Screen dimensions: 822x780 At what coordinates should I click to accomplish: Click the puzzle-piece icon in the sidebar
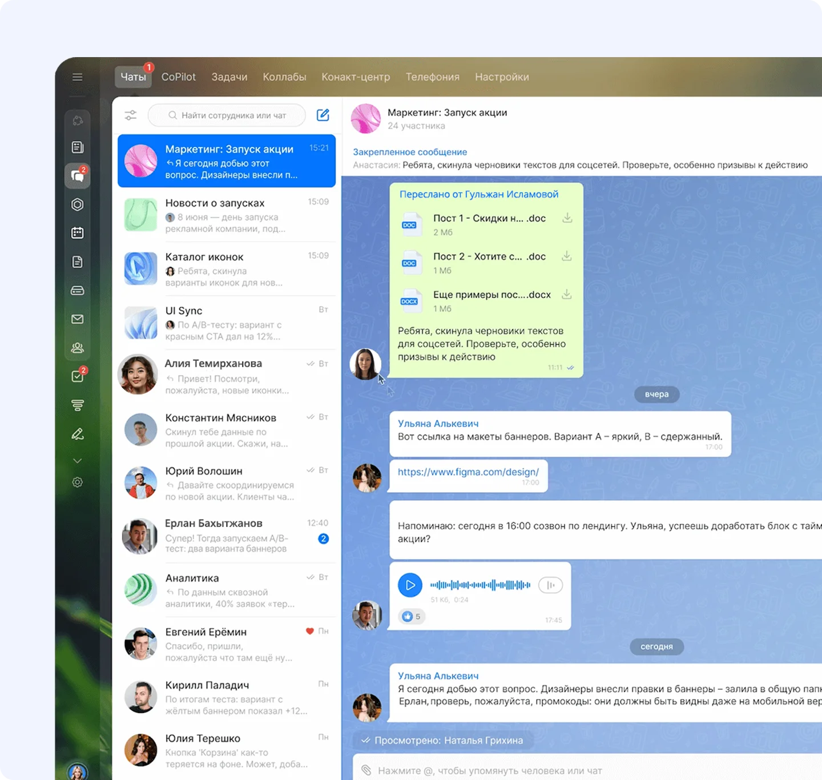point(78,120)
